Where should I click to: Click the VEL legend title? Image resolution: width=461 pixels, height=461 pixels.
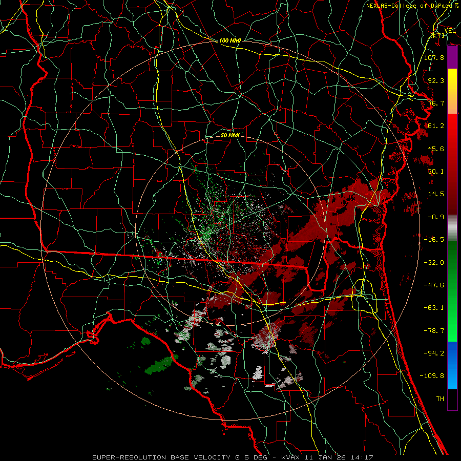point(450,30)
